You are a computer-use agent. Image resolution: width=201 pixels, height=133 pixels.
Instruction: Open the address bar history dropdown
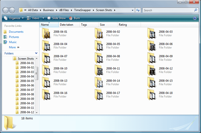click(x=133, y=10)
